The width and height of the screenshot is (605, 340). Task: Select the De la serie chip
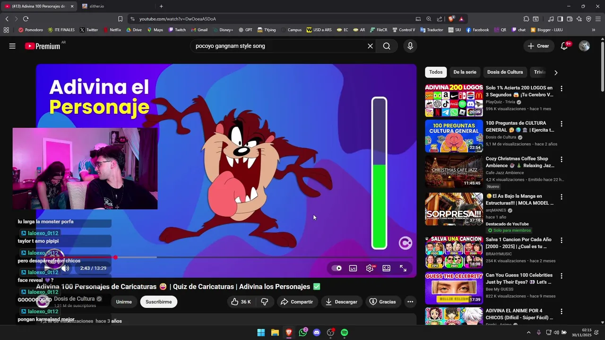click(465, 72)
